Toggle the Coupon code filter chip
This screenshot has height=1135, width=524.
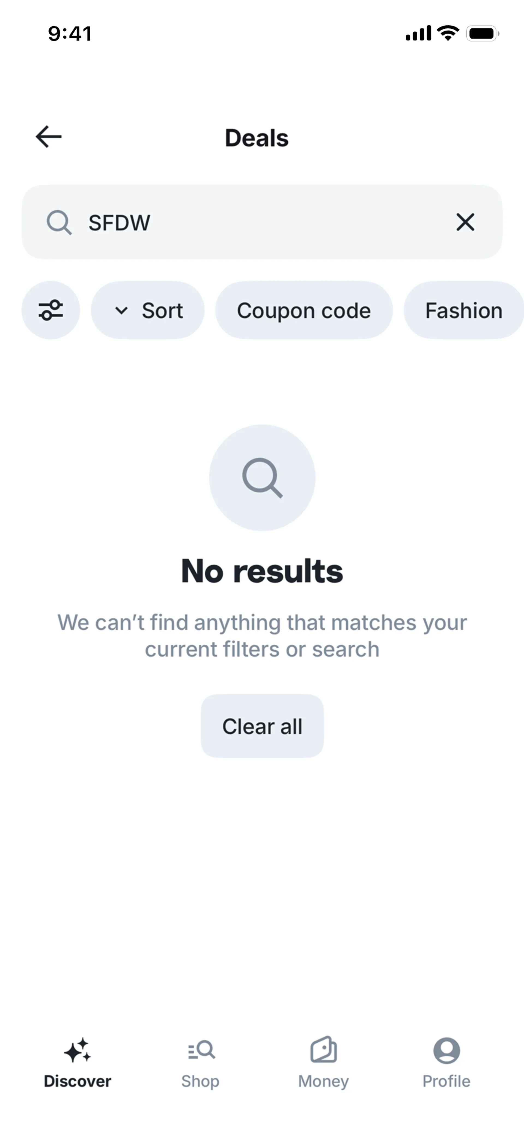304,310
